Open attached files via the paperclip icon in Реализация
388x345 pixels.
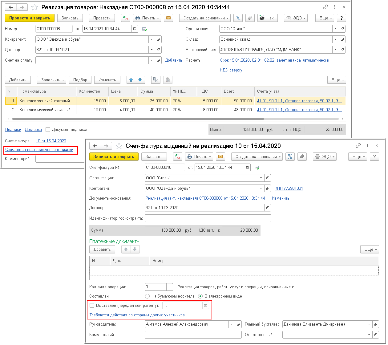[250, 18]
